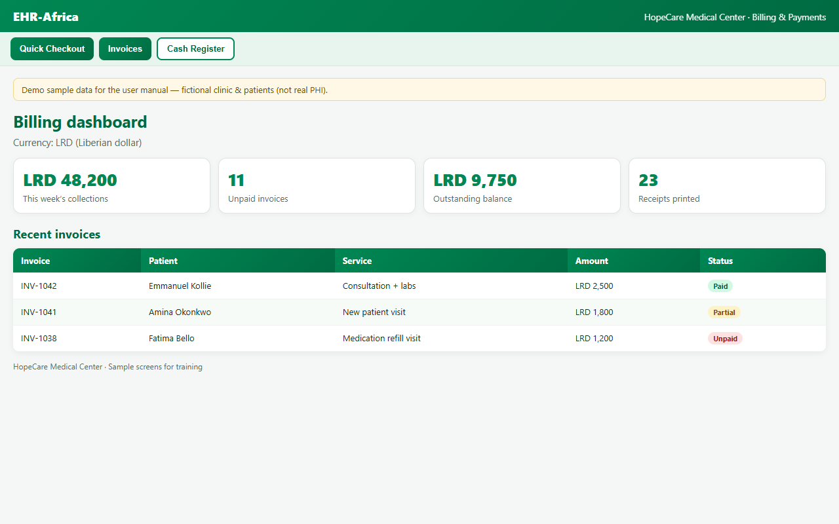Screen dimensions: 839x524
Task: Select invoice number INV-1038
Action: point(39,339)
